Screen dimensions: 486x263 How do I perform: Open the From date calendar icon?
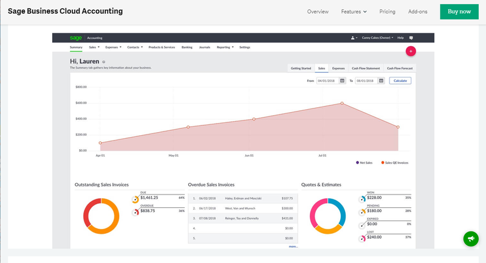click(x=342, y=81)
